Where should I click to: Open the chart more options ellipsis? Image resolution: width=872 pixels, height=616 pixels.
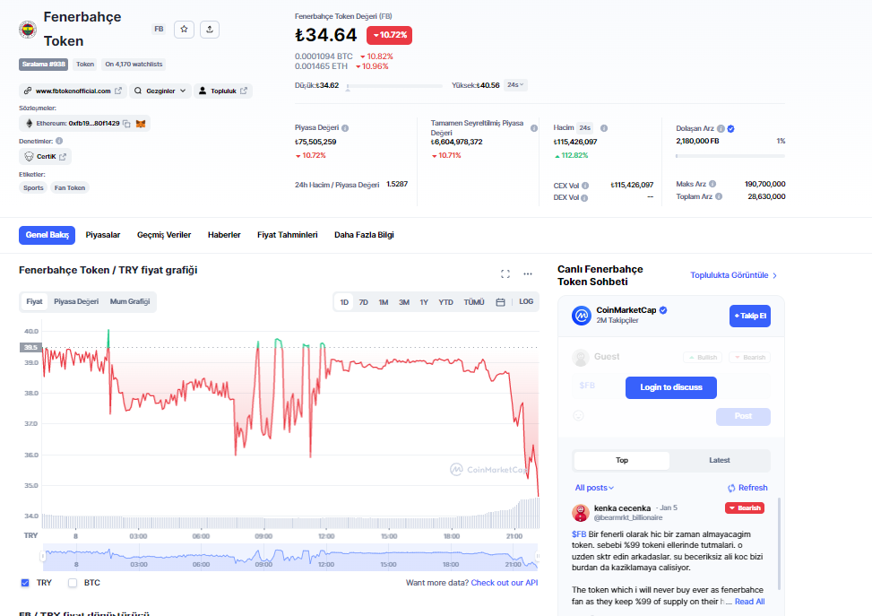coord(528,273)
